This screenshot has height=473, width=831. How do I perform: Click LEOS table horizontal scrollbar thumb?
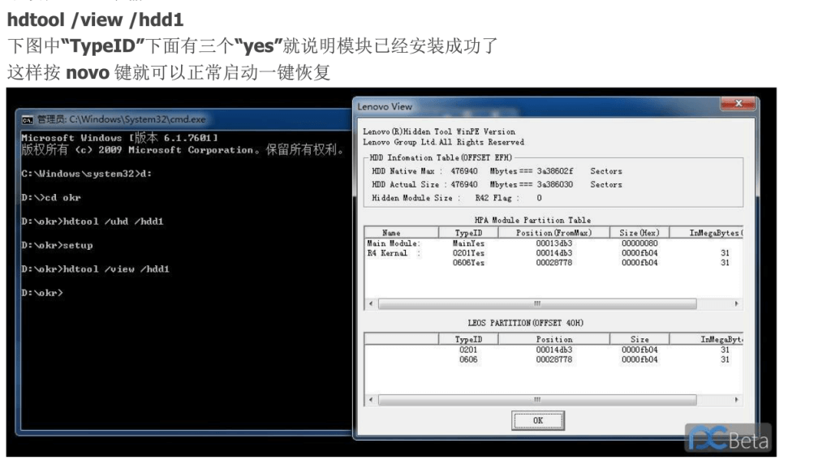537,399
